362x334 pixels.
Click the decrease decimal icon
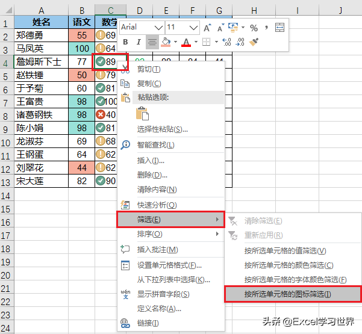(240, 42)
